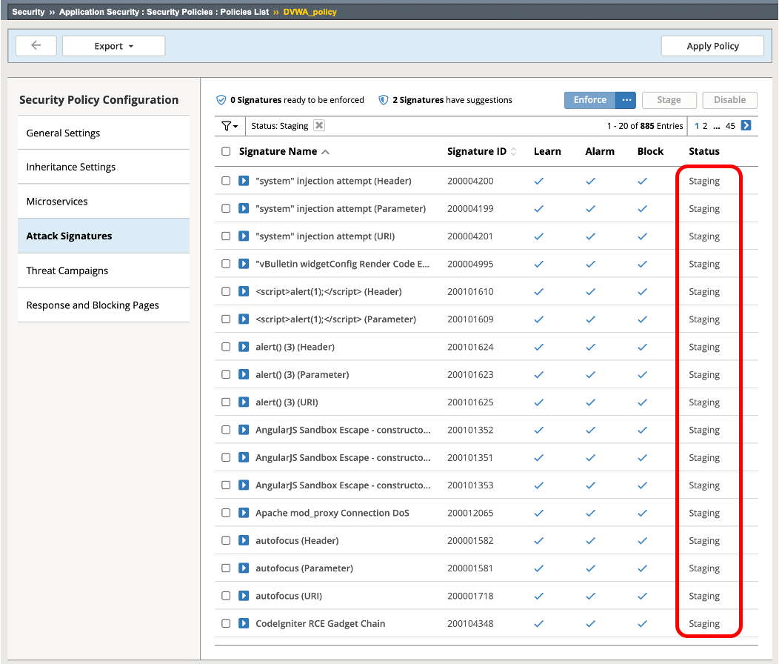779x664 pixels.
Task: Click the Apply Policy button
Action: coord(712,46)
